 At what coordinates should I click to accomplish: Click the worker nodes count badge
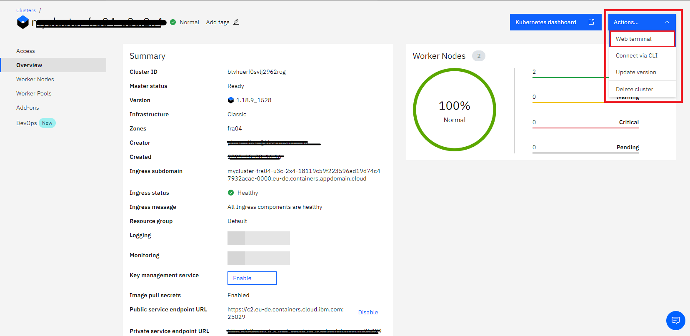(x=478, y=56)
